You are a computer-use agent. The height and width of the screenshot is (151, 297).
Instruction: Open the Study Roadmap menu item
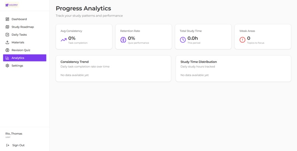click(x=25, y=27)
